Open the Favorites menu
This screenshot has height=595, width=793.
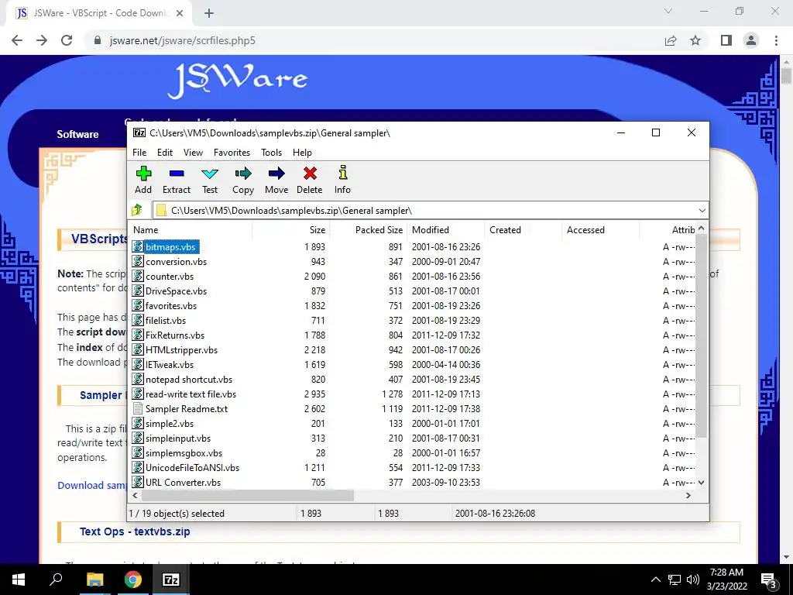pyautogui.click(x=232, y=153)
